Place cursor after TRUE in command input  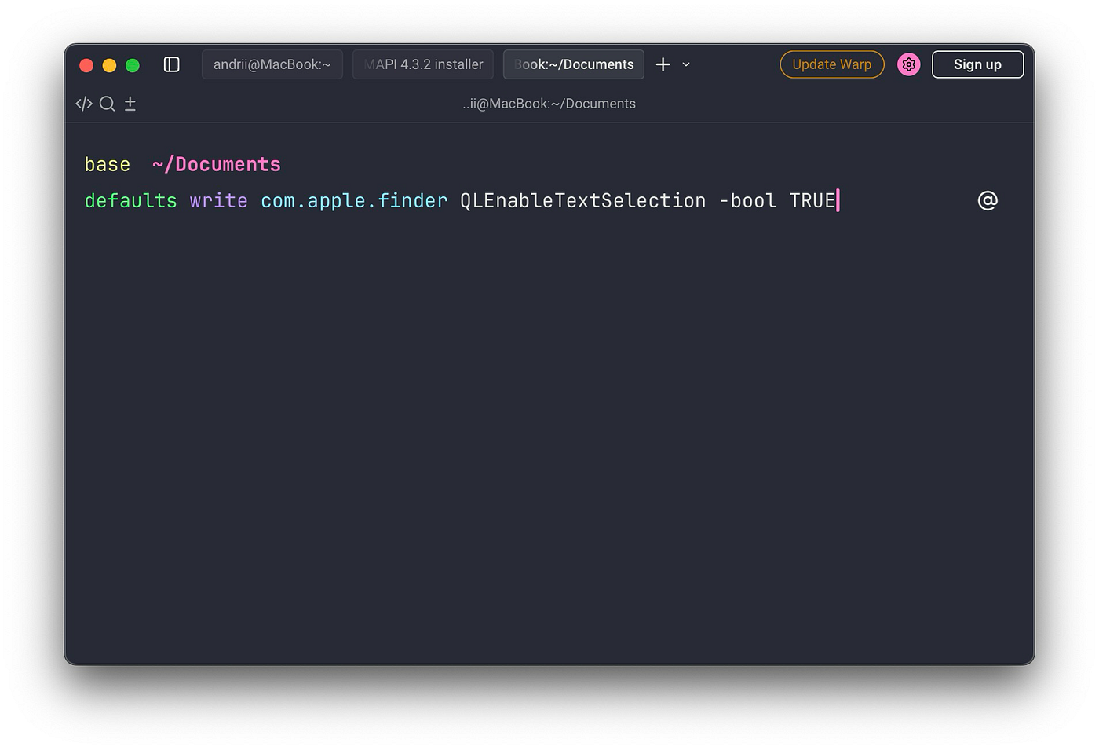coord(838,201)
